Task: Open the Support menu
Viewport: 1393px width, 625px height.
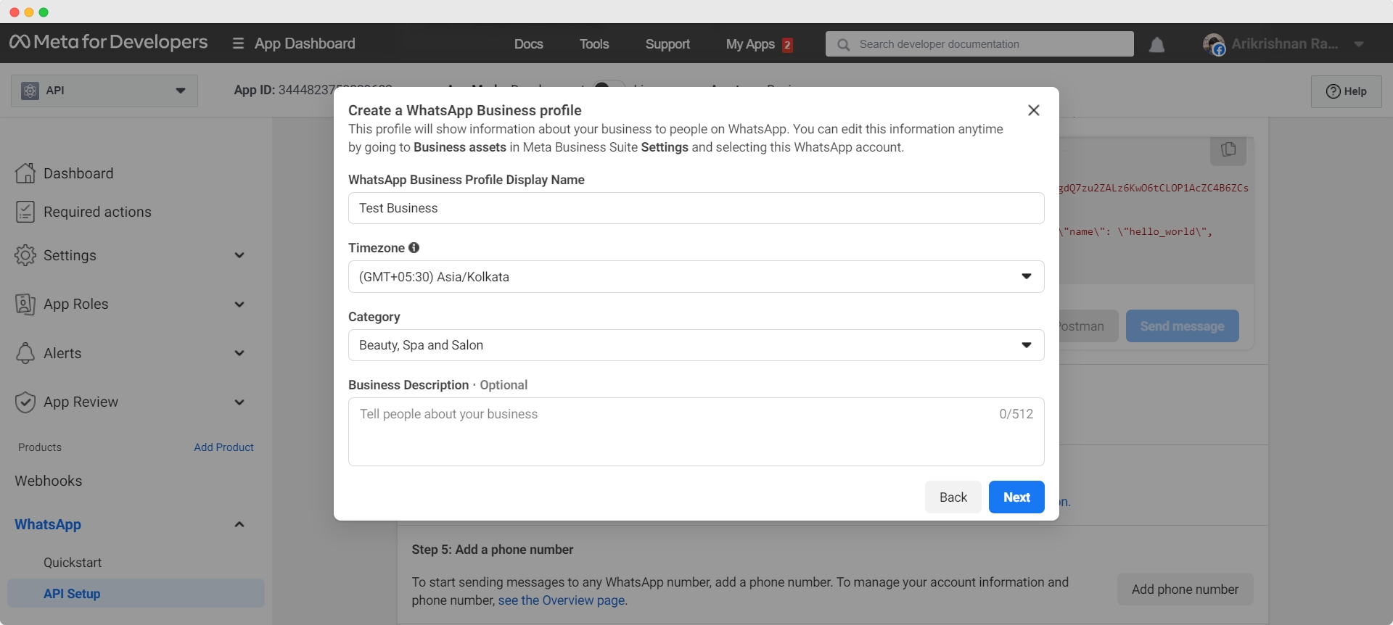Action: 667,44
